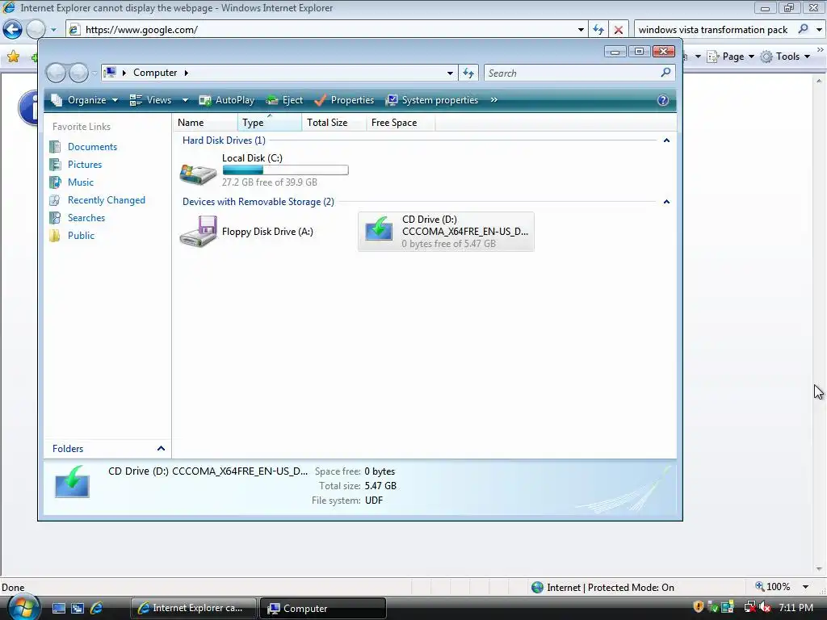Open Pictures in Favorite Links

point(84,165)
